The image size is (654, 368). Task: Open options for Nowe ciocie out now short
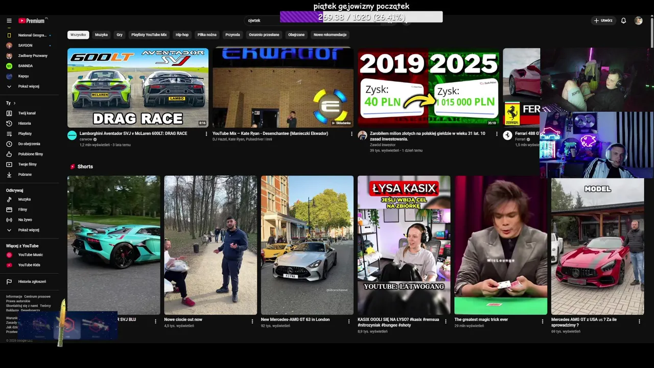point(252,321)
